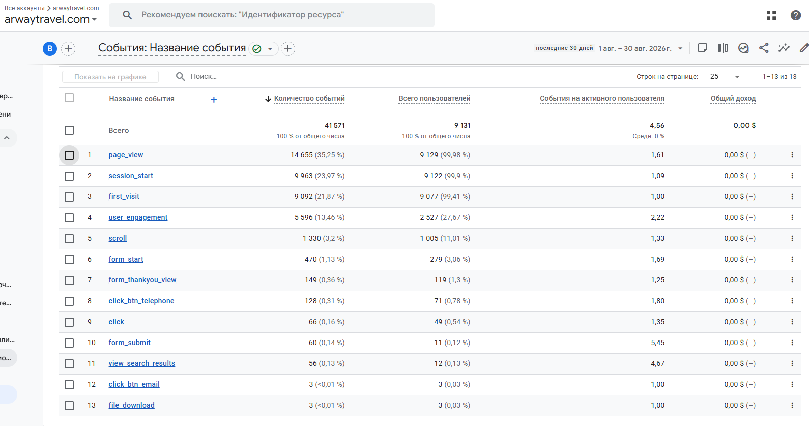Viewport: 809px width, 426px height.
Task: Check the first_visit row checkbox
Action: (69, 197)
